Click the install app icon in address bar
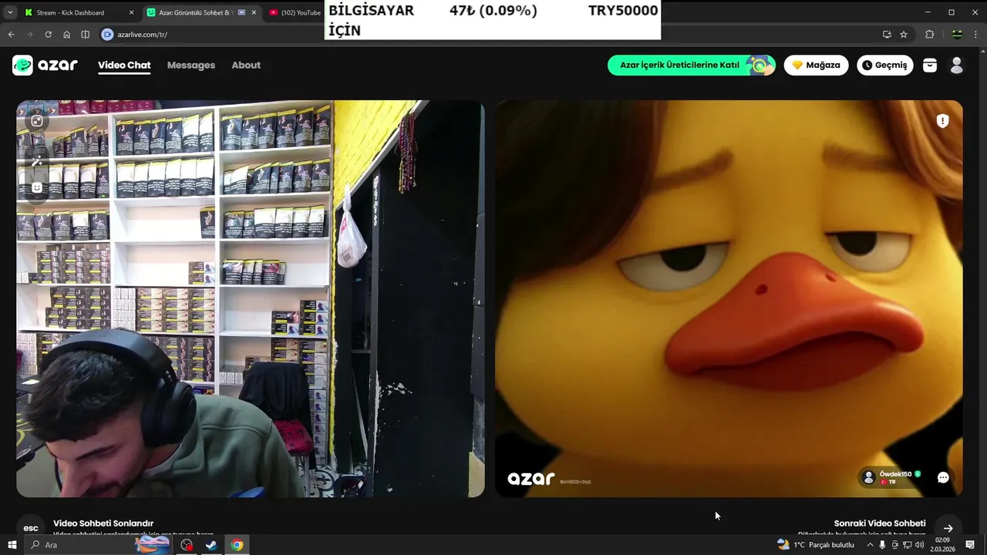 coord(887,35)
